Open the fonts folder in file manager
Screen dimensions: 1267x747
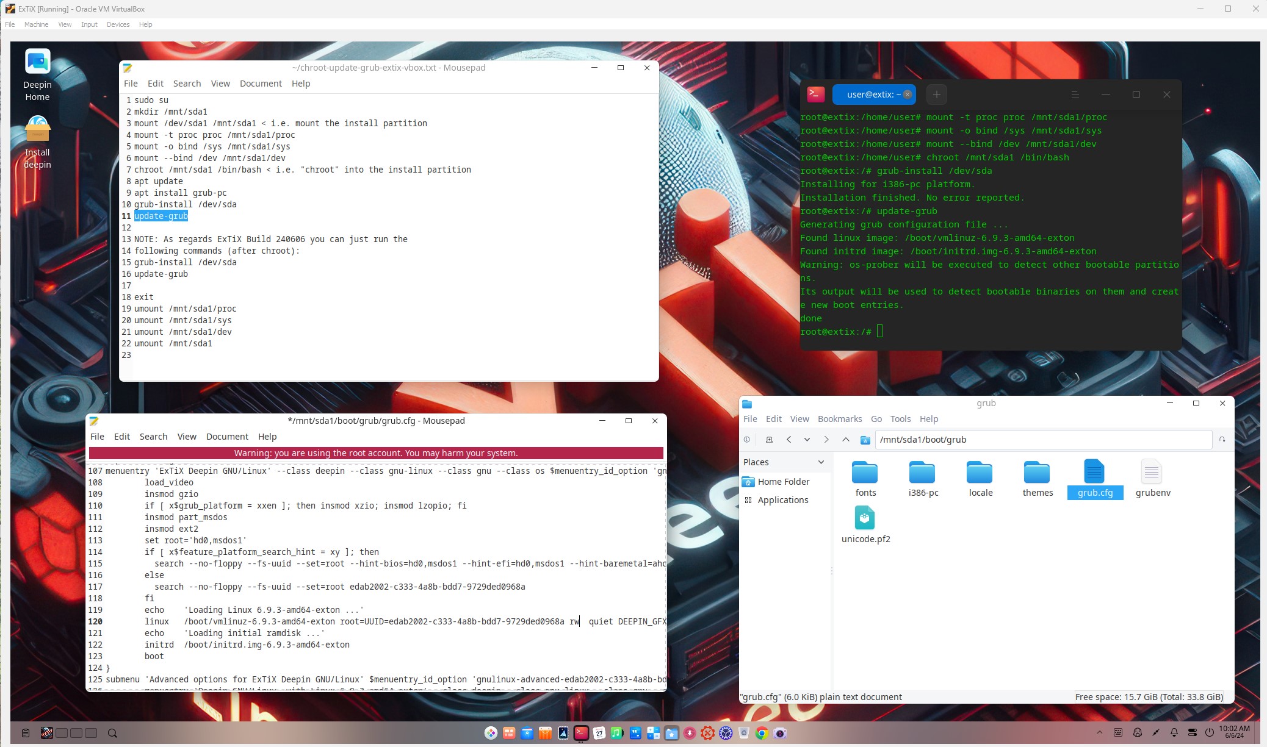[x=865, y=479]
